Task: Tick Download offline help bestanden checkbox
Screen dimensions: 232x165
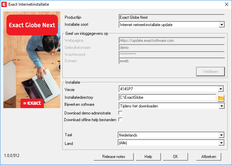Action: (120, 120)
